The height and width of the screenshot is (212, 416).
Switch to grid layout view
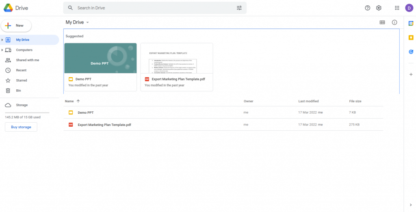tap(382, 22)
